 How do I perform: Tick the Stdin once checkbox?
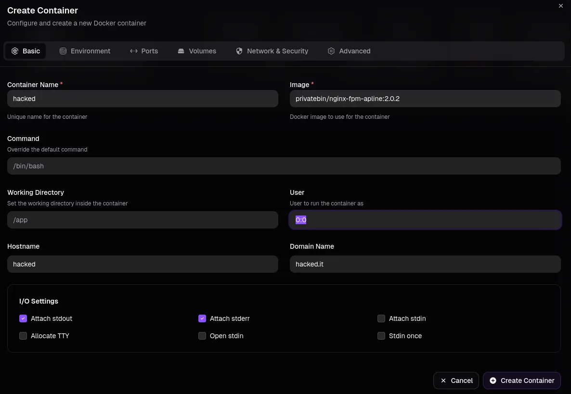[x=381, y=336]
